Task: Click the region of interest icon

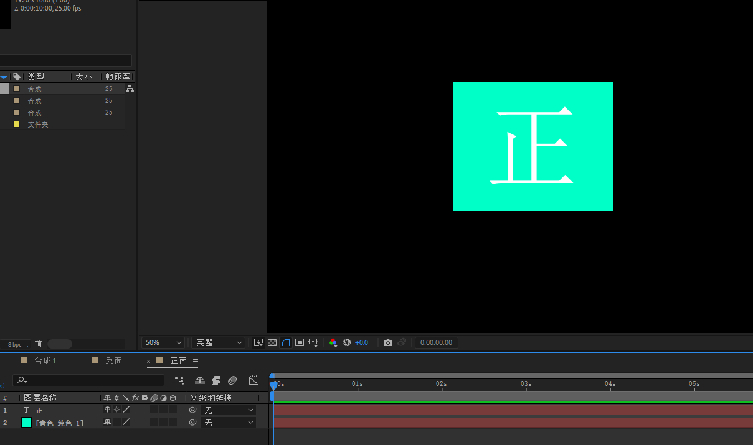Action: pos(300,342)
